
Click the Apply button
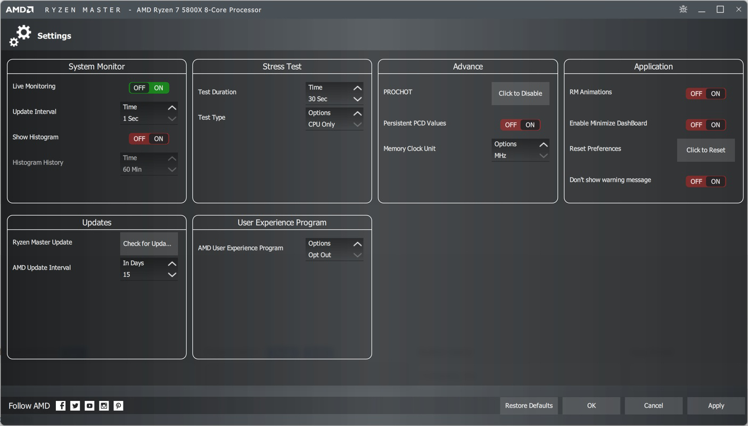(x=716, y=406)
